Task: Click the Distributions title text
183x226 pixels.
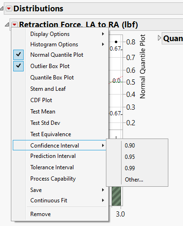Action: click(38, 9)
